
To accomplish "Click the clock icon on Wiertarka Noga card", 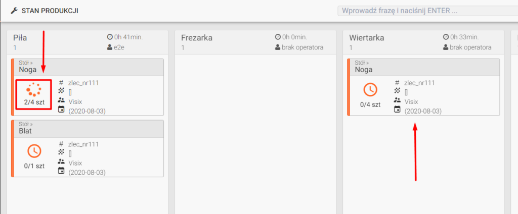I will click(x=370, y=89).
